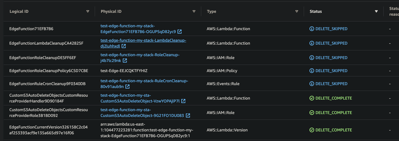Select logical ID EdgeFunctionLambdaCleanupCA42825F
This screenshot has height=141, width=399.
point(46,43)
